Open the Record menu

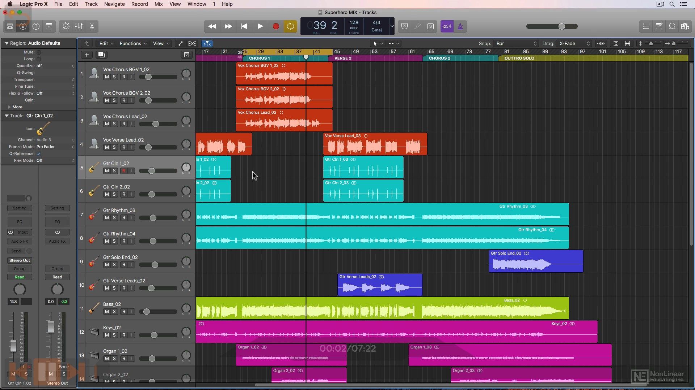pyautogui.click(x=140, y=4)
